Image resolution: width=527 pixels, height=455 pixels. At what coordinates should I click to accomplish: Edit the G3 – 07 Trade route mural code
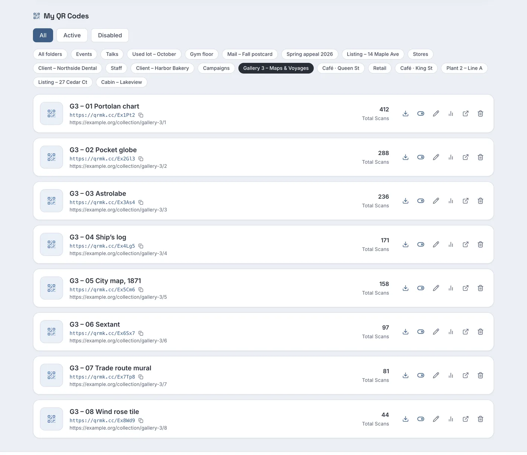[436, 376]
